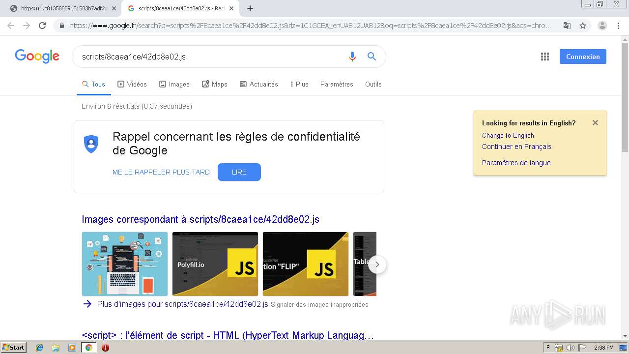
Task: Show next images with carousel arrow
Action: (377, 265)
